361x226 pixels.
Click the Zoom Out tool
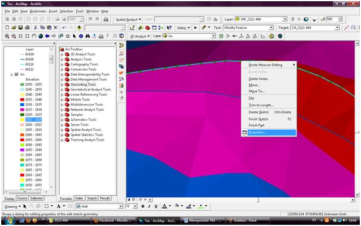(x=14, y=36)
